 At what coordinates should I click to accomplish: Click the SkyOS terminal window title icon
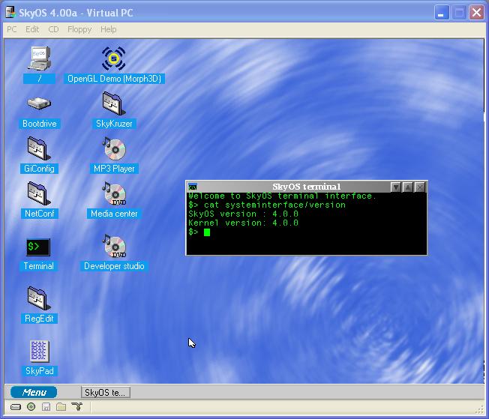click(193, 187)
